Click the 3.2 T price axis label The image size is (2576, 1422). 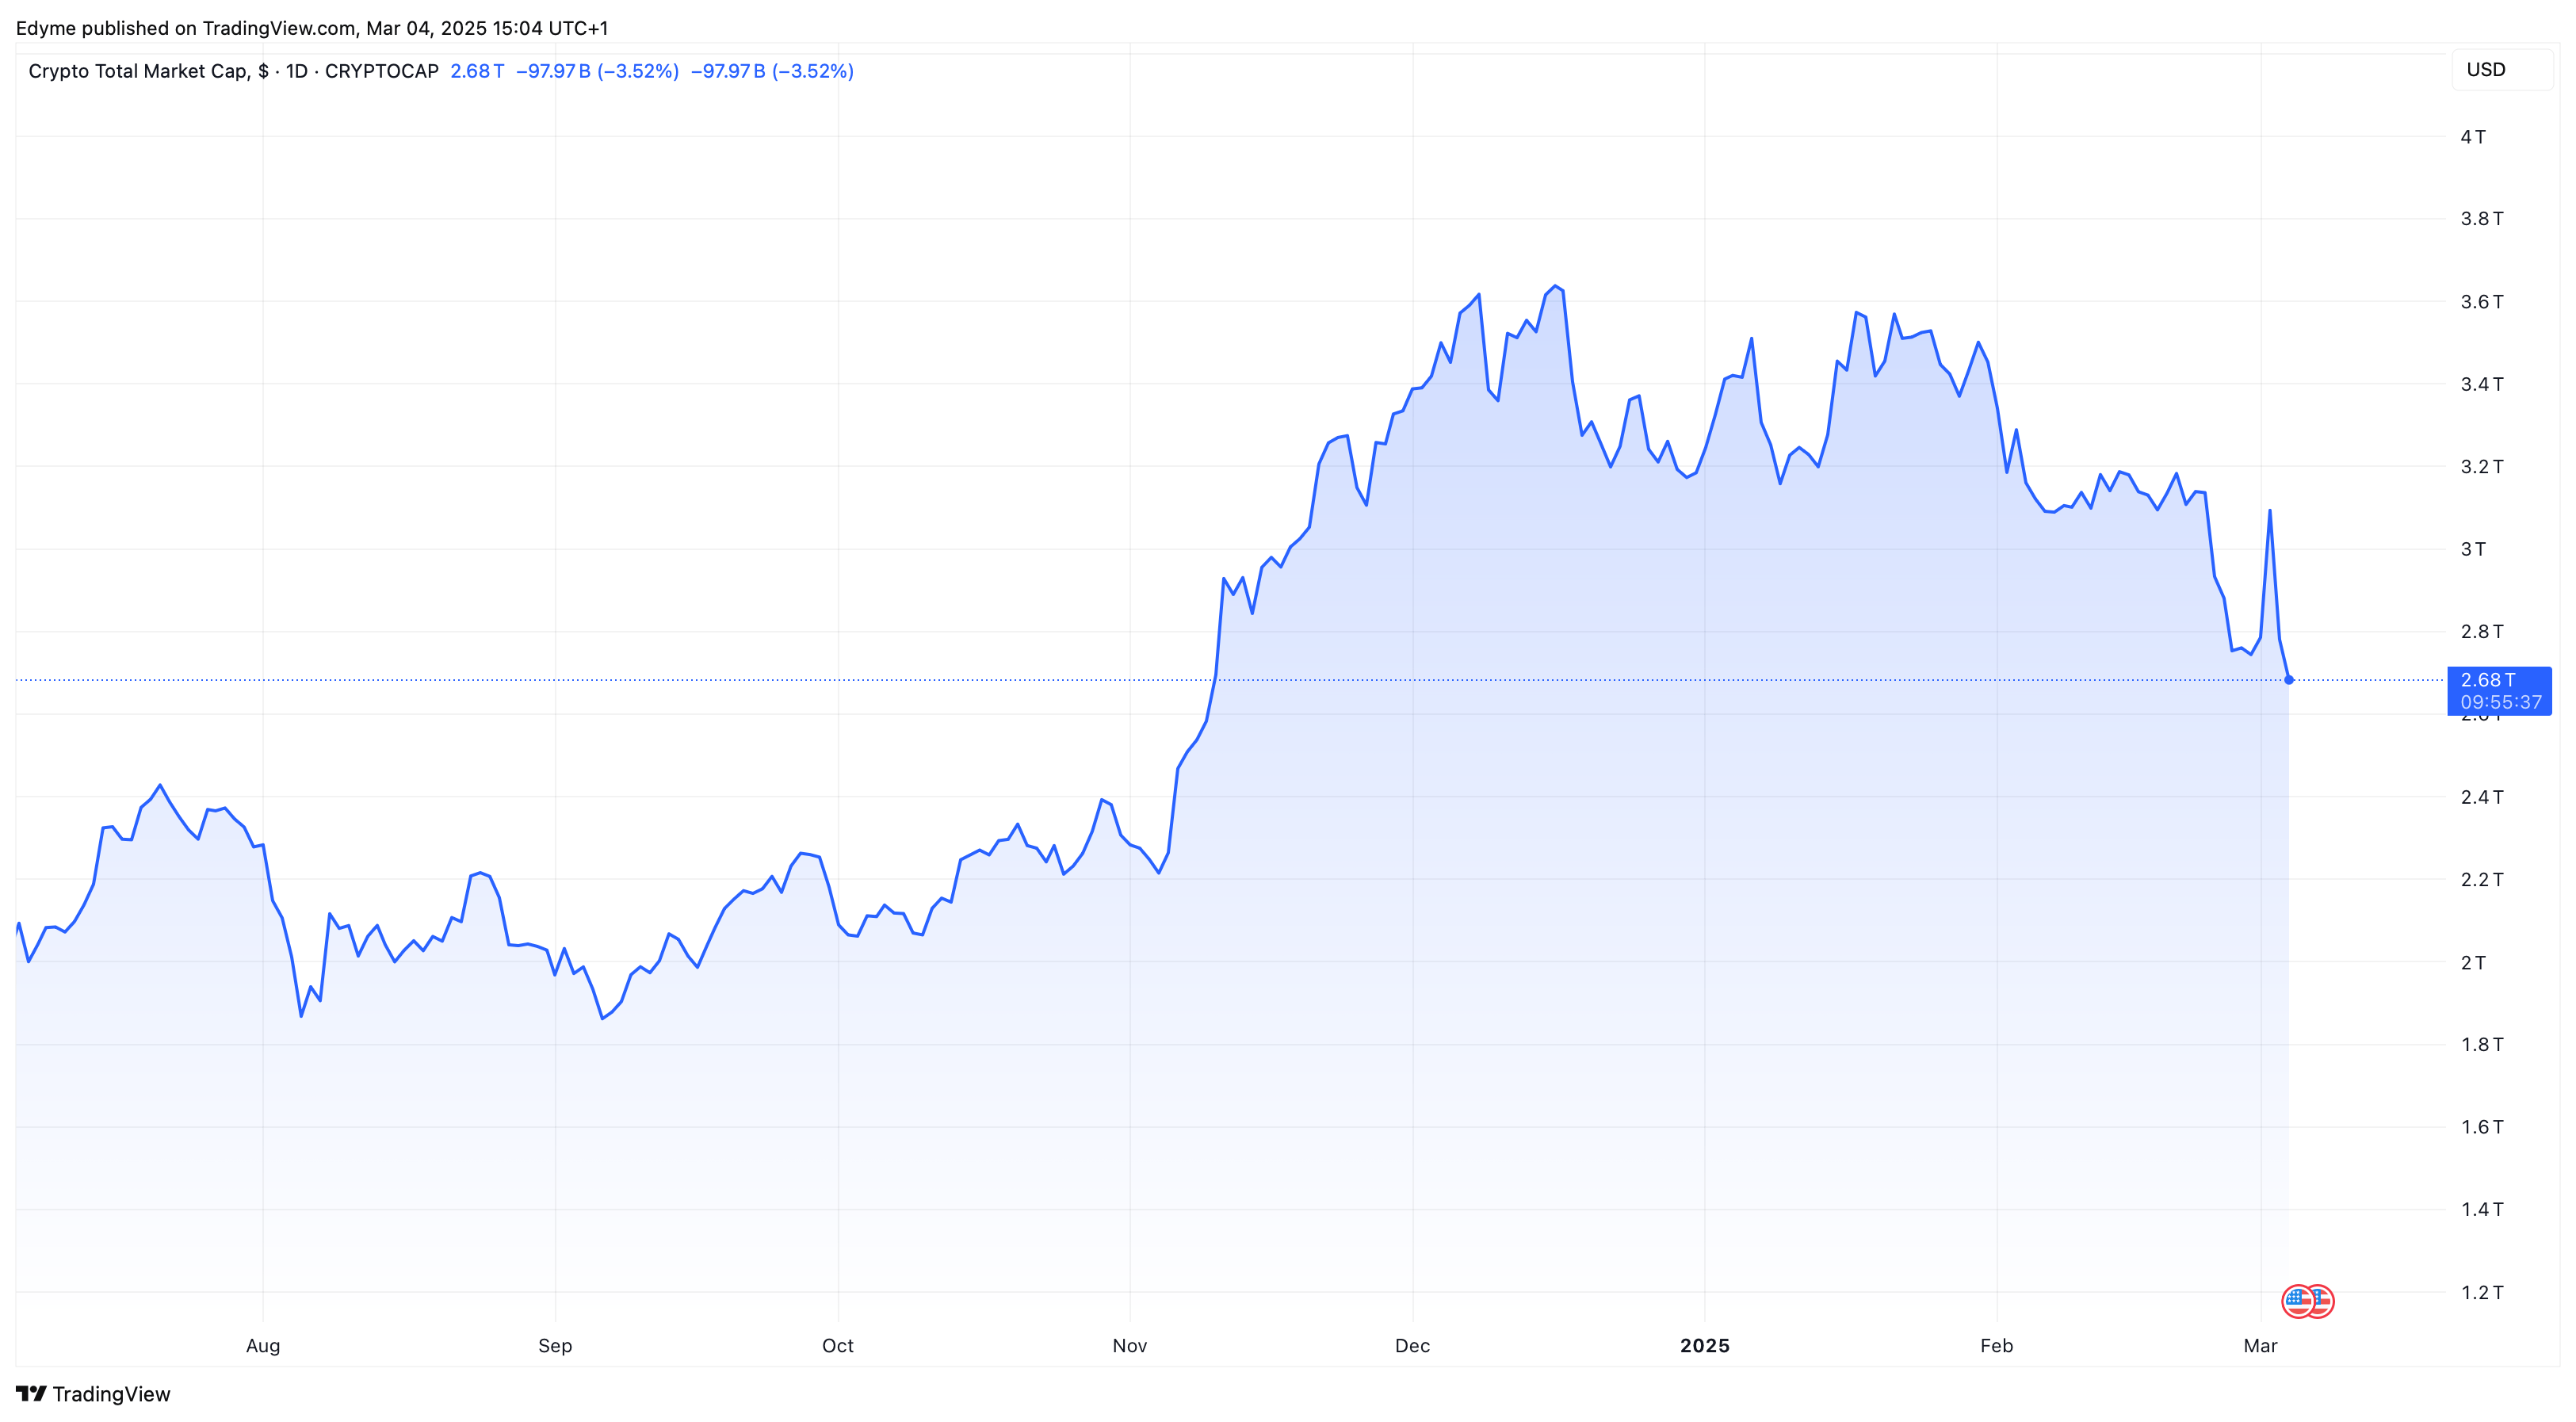pyautogui.click(x=2482, y=467)
